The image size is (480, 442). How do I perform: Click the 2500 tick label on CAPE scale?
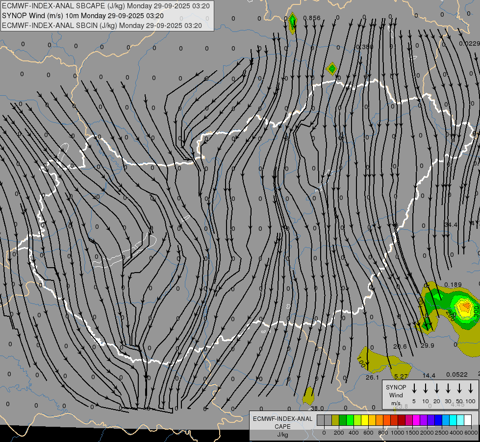pyautogui.click(x=441, y=433)
